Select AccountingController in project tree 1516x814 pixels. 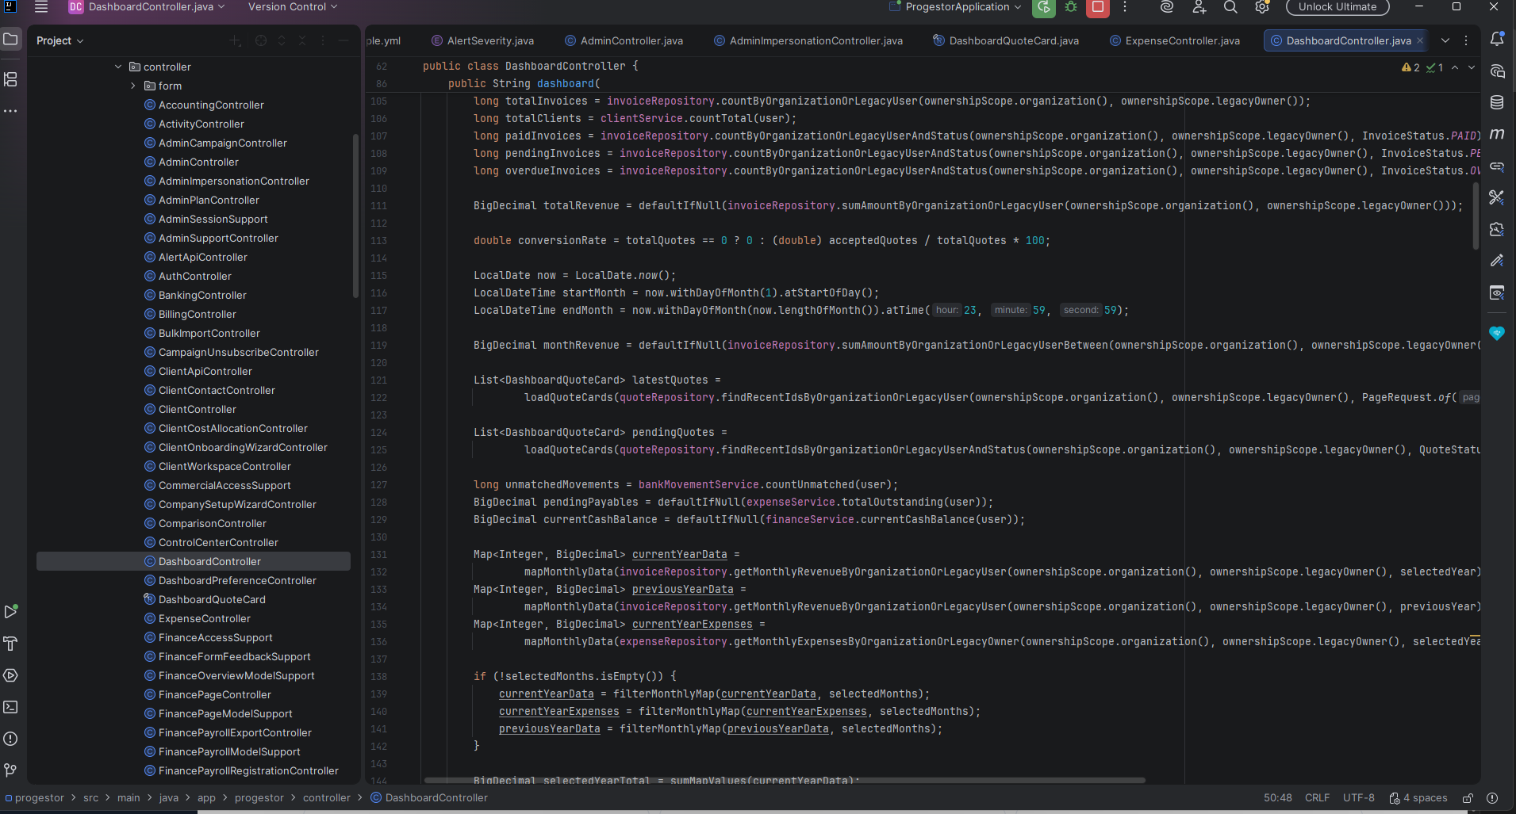coord(211,105)
